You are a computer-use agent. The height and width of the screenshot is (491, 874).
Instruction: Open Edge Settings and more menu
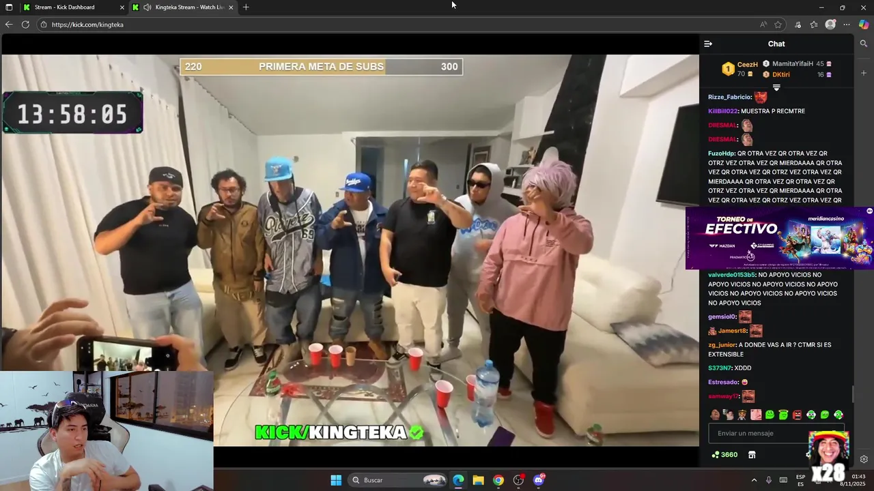[x=847, y=25]
